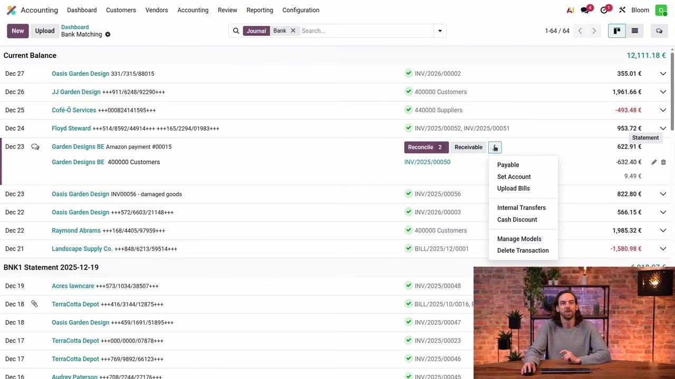The width and height of the screenshot is (675, 379).
Task: Toggle the more actions dropdown next to Receivable
Action: pyautogui.click(x=495, y=147)
